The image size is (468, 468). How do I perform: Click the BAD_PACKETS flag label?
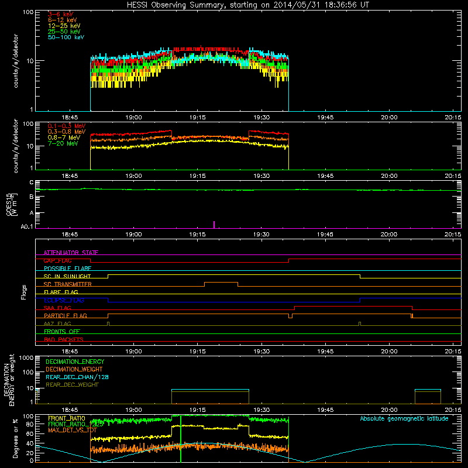pos(64,340)
